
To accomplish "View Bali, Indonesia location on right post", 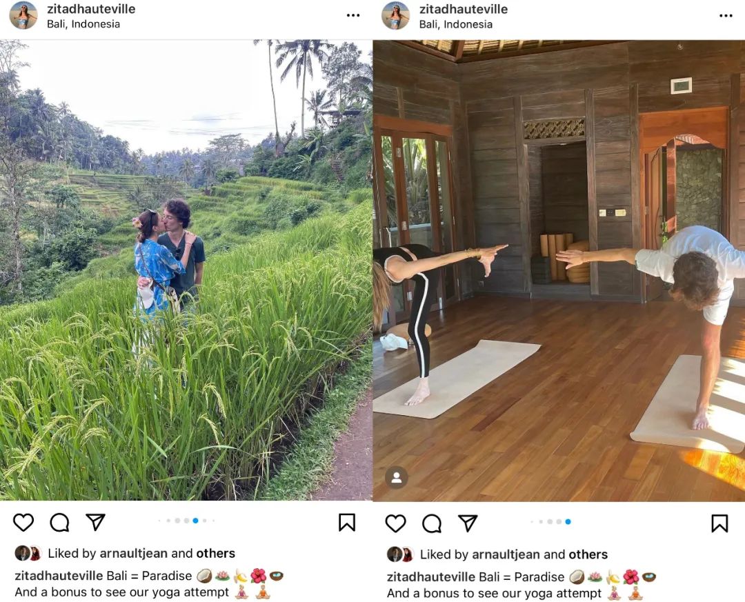I will [x=455, y=24].
